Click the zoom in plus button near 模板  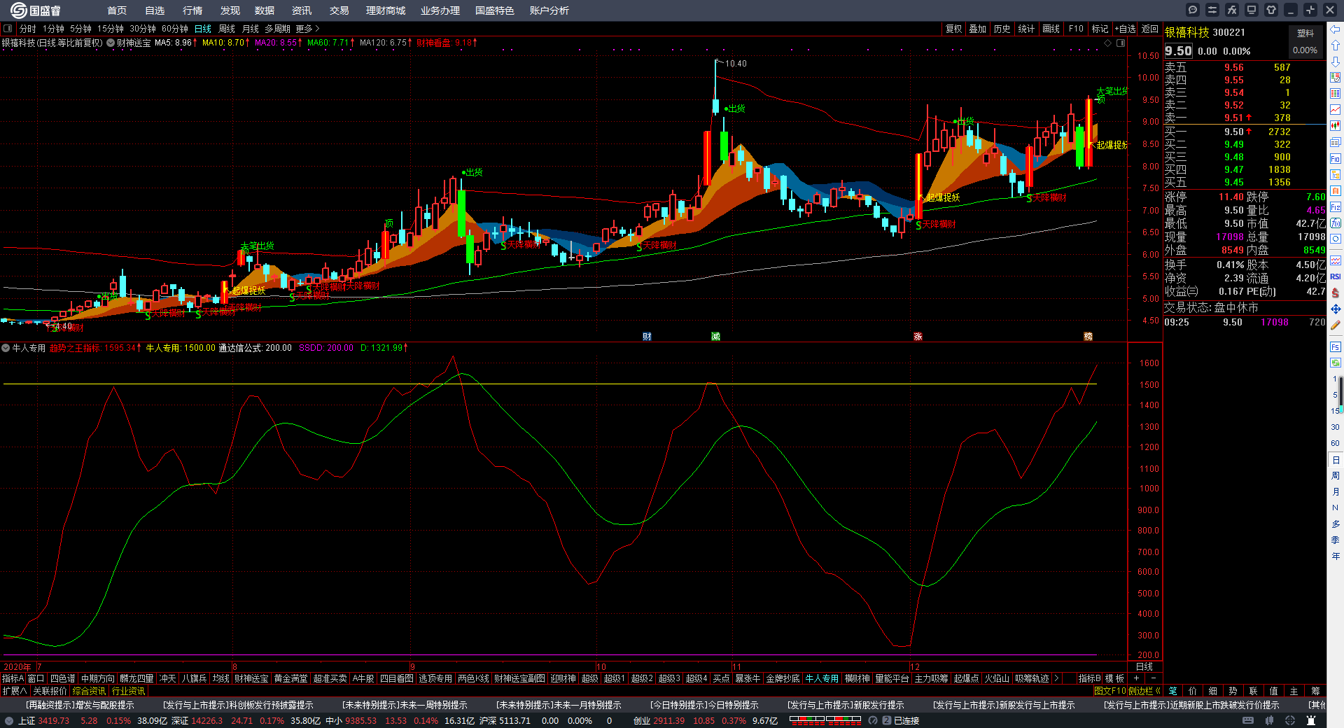click(1136, 678)
